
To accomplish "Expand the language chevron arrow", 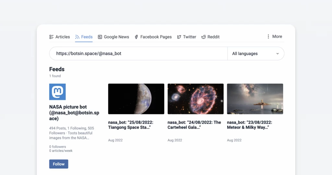I will (278, 54).
